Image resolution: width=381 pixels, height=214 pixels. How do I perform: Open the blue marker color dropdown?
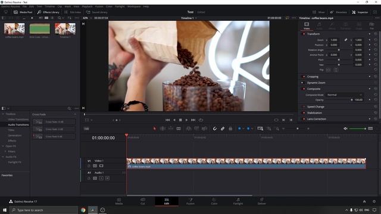(x=252, y=128)
